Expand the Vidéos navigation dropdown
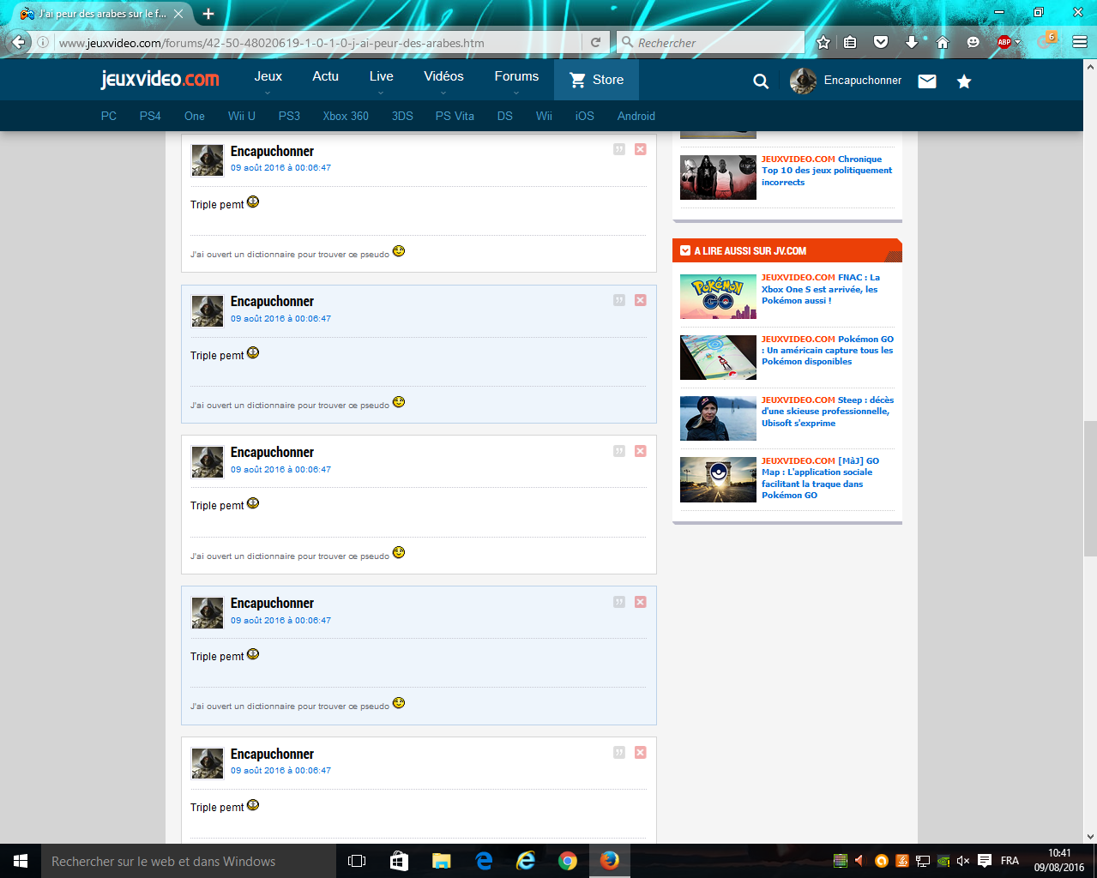Image resolution: width=1097 pixels, height=878 pixels. click(443, 80)
